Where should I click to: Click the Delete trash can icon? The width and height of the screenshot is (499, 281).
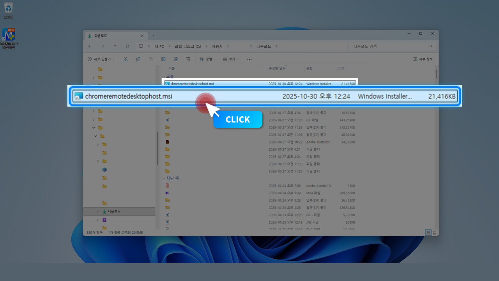(x=188, y=59)
